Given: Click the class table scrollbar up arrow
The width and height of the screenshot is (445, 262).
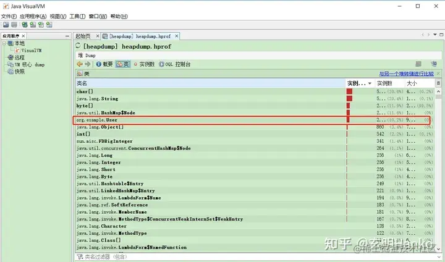Looking at the screenshot, I should click(x=438, y=91).
